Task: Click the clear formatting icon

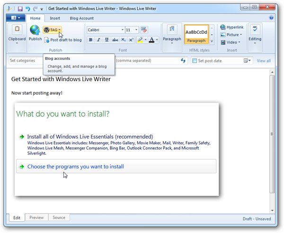Action: 144,29
